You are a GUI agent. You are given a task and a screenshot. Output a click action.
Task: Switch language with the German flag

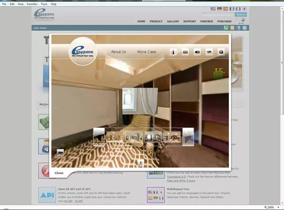220,9
